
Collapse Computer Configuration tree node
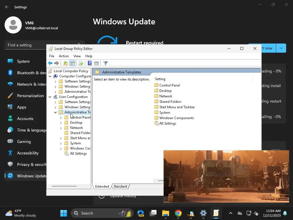[x=50, y=76]
